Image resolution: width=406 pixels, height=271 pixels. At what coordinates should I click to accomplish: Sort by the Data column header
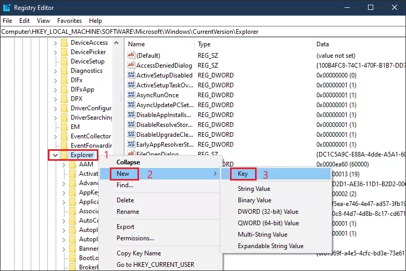(359, 44)
